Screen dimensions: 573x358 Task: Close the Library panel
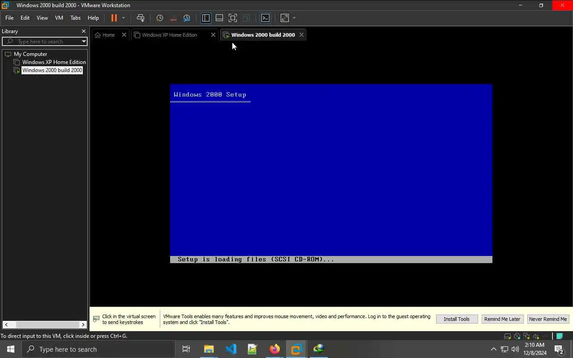coord(83,31)
